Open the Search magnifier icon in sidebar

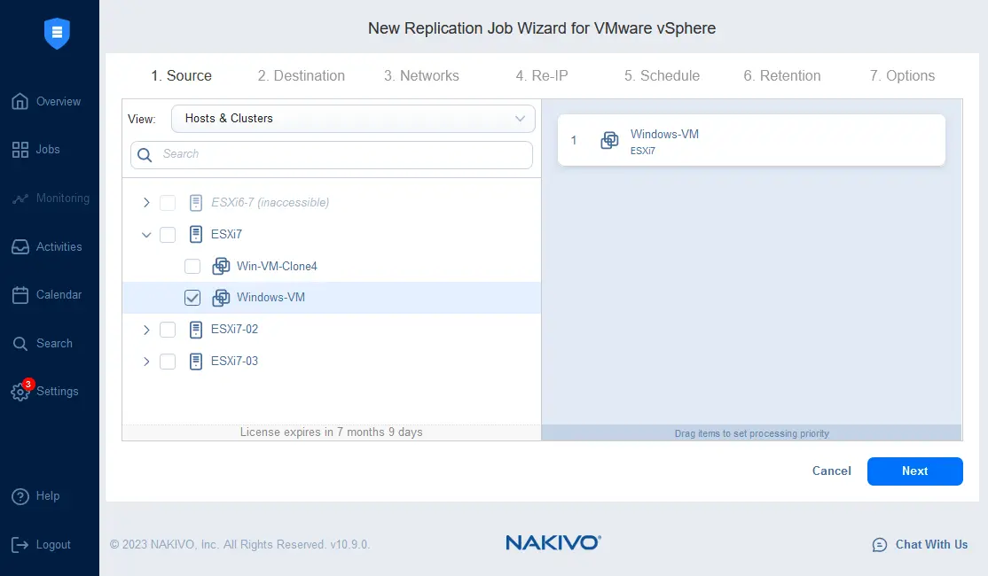click(x=20, y=344)
